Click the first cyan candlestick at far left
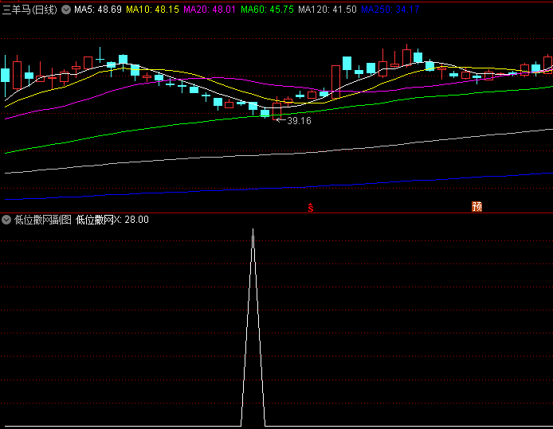This screenshot has width=553, height=429. coord(6,76)
